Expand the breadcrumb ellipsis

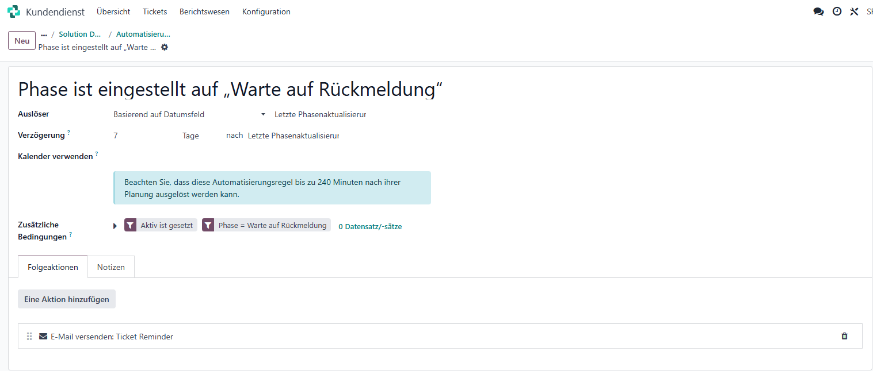click(44, 34)
